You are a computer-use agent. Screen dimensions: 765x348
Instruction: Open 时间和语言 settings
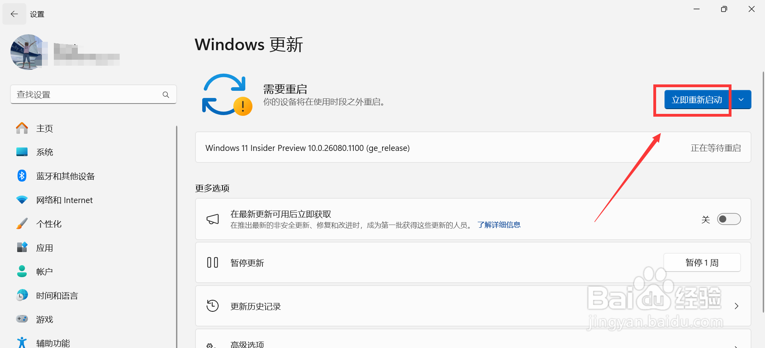pyautogui.click(x=57, y=295)
